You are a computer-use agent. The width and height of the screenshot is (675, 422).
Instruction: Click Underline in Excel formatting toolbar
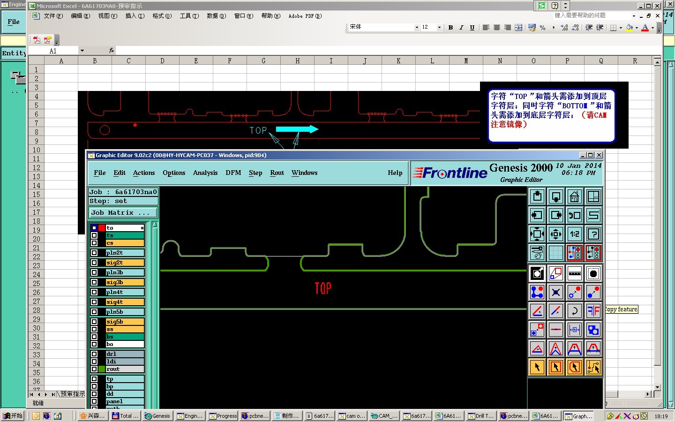(472, 28)
